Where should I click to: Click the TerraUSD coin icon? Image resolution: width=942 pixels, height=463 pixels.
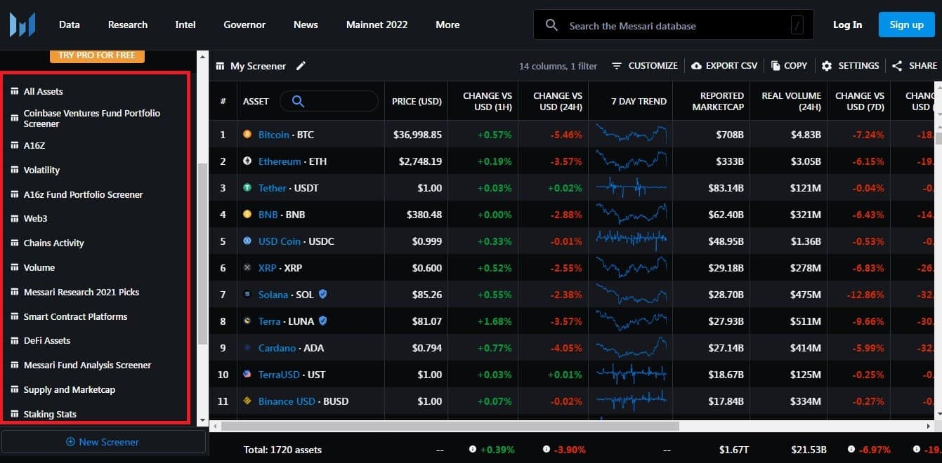(x=247, y=375)
